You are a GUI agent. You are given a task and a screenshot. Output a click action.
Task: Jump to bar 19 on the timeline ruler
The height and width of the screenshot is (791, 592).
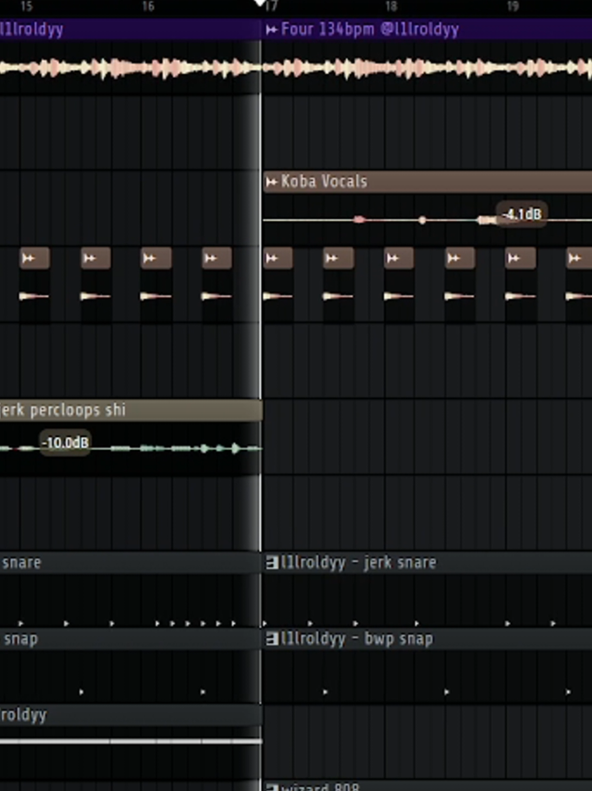coord(512,7)
